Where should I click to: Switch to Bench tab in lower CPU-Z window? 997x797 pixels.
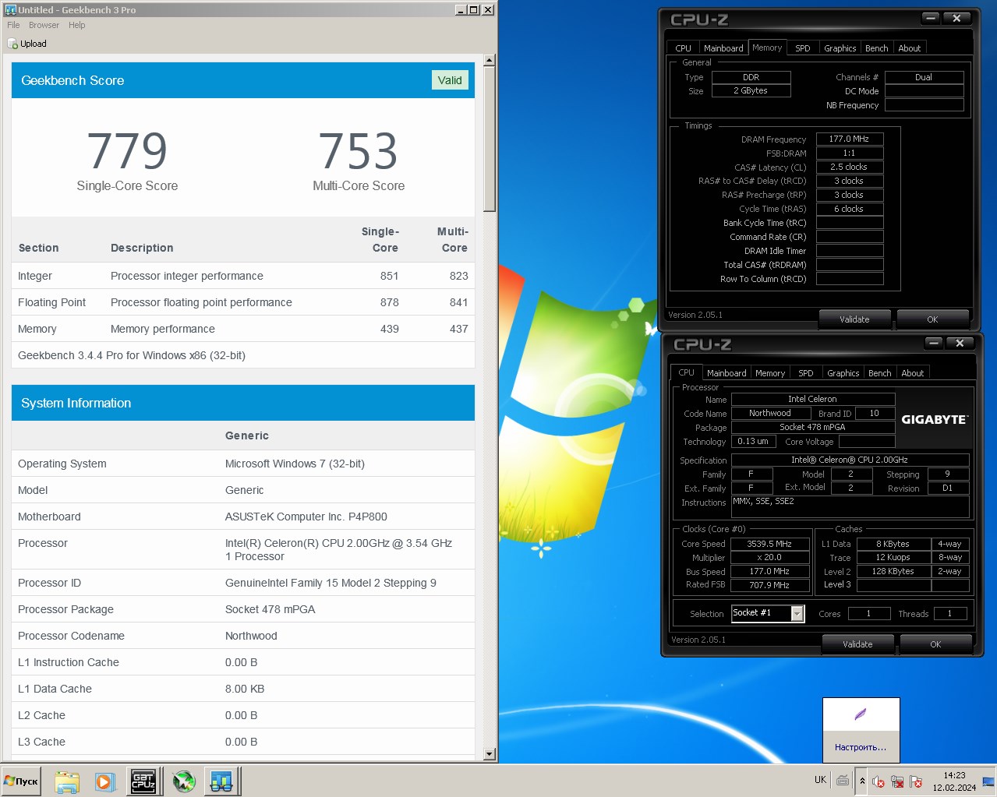pyautogui.click(x=879, y=373)
